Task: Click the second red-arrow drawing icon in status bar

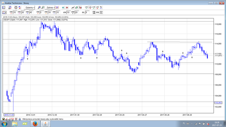Action: click(x=10, y=119)
